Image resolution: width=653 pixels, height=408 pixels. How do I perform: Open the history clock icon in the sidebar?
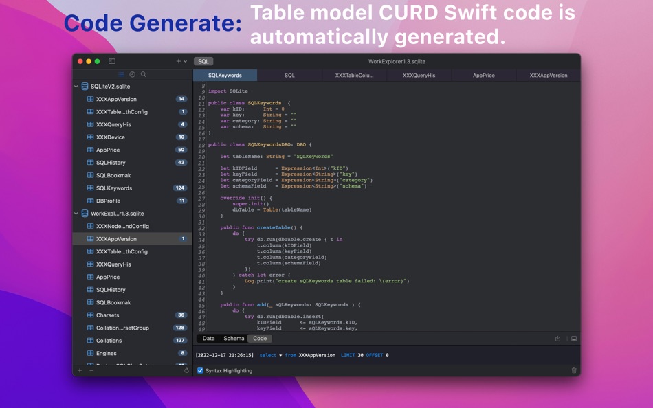coord(132,74)
